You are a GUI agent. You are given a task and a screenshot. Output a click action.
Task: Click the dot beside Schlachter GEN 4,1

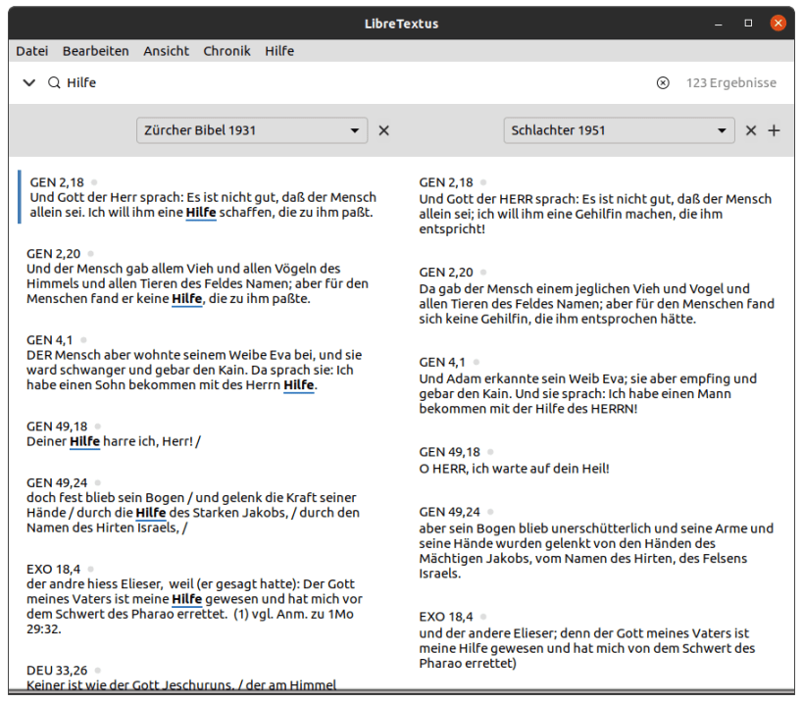(x=477, y=363)
